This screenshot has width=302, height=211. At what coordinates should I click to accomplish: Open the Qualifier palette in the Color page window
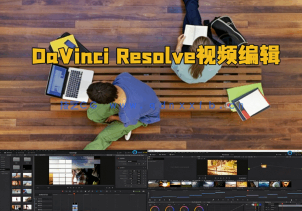pos(218,200)
